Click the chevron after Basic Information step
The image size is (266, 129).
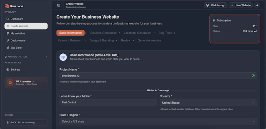(x=86, y=33)
